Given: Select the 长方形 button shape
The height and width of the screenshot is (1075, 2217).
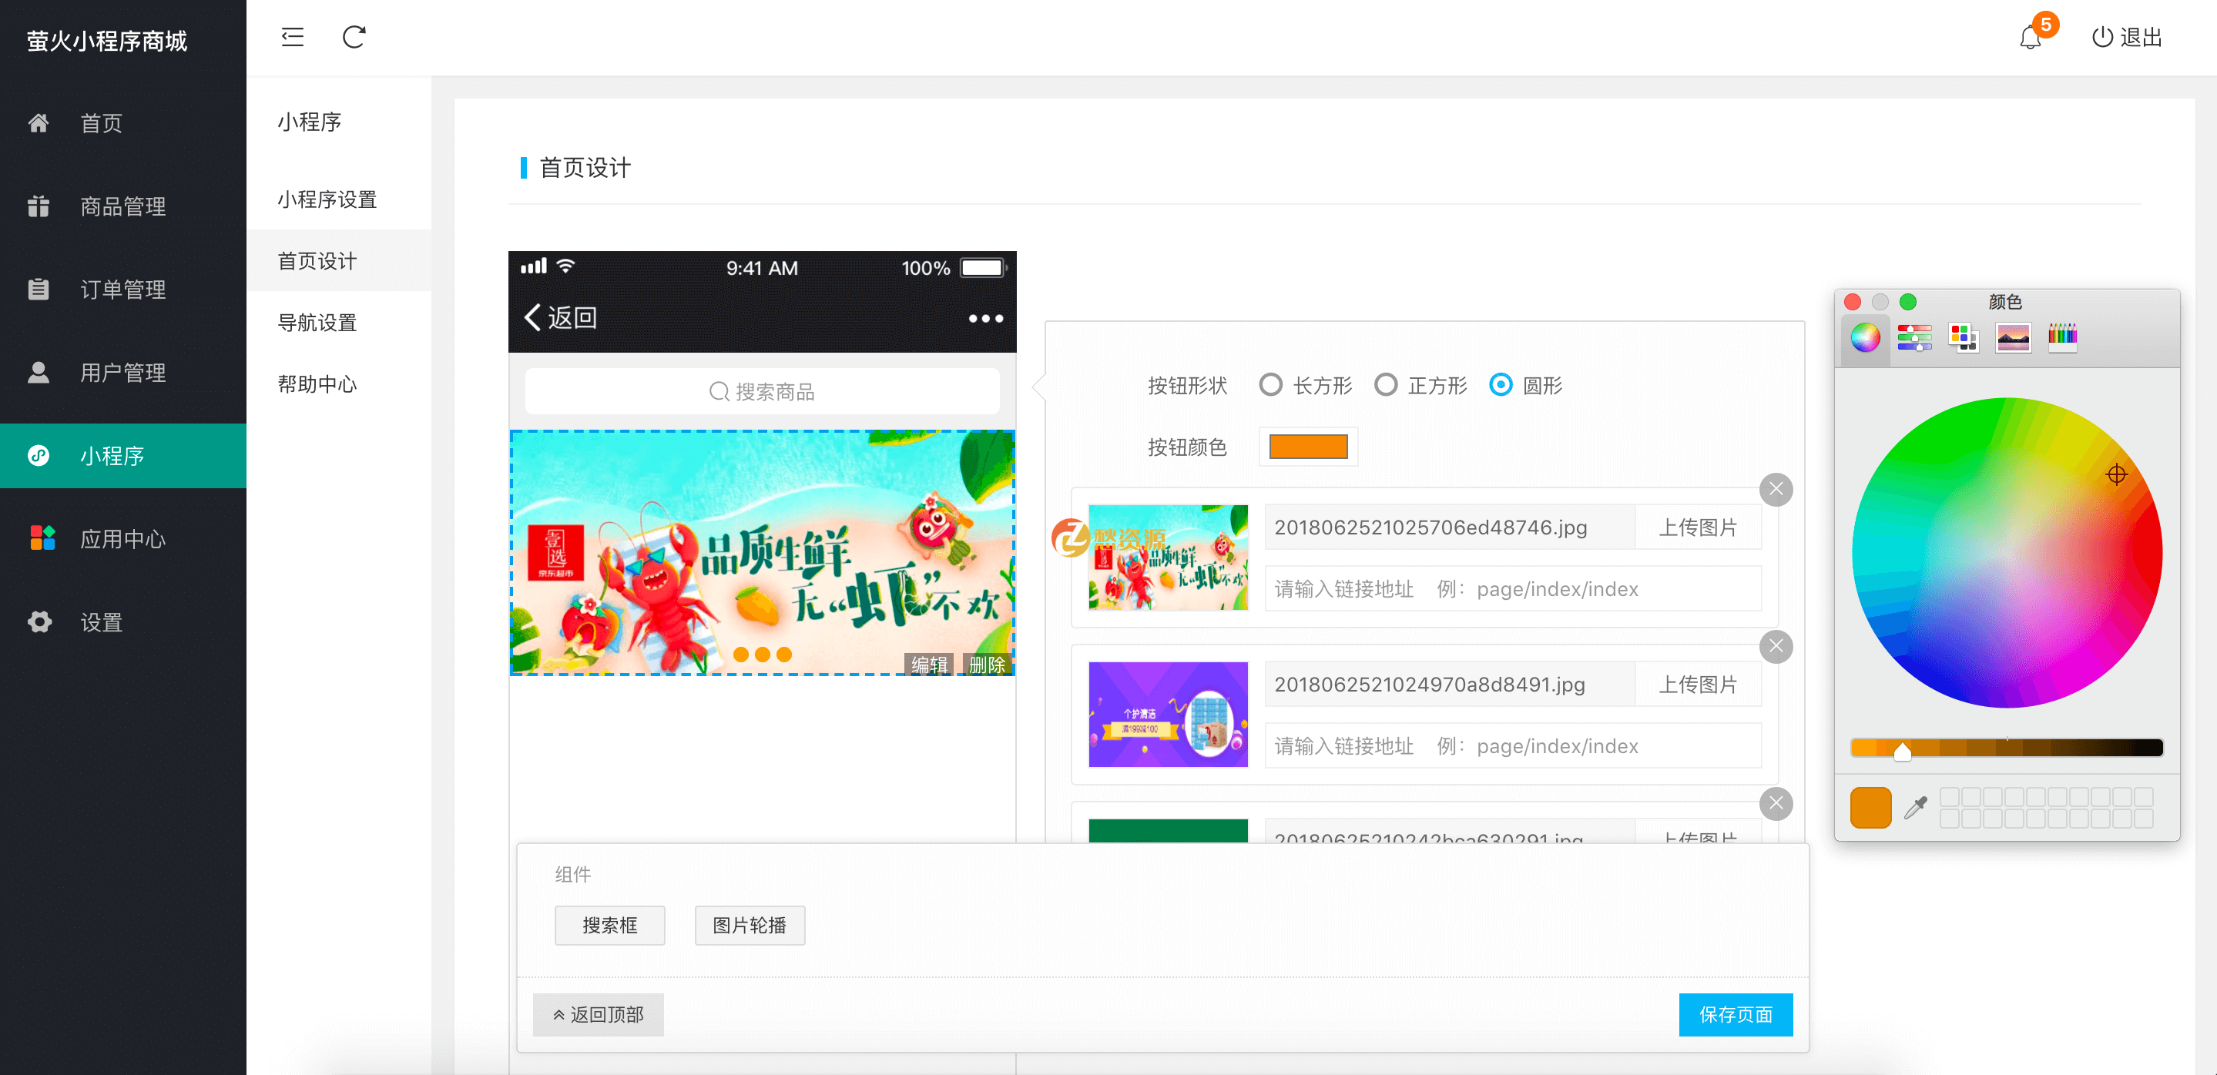Looking at the screenshot, I should click(1271, 385).
